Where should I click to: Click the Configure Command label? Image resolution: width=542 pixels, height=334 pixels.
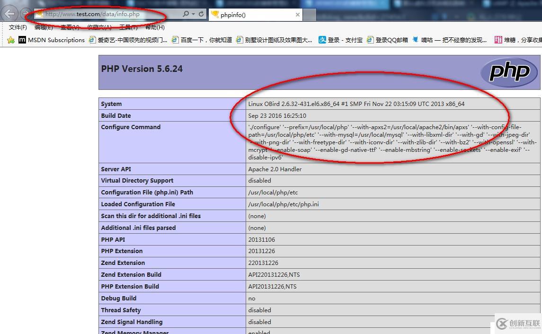131,127
